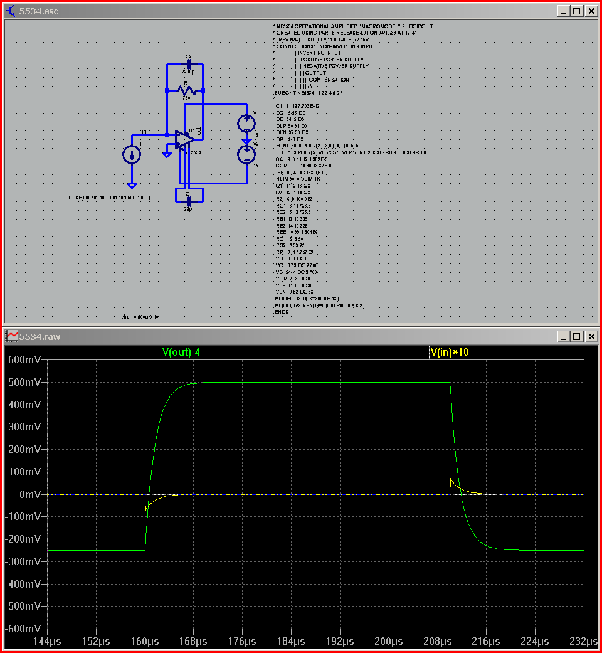
Task: Select capacitor C2 in the feedback loop
Action: [x=189, y=64]
